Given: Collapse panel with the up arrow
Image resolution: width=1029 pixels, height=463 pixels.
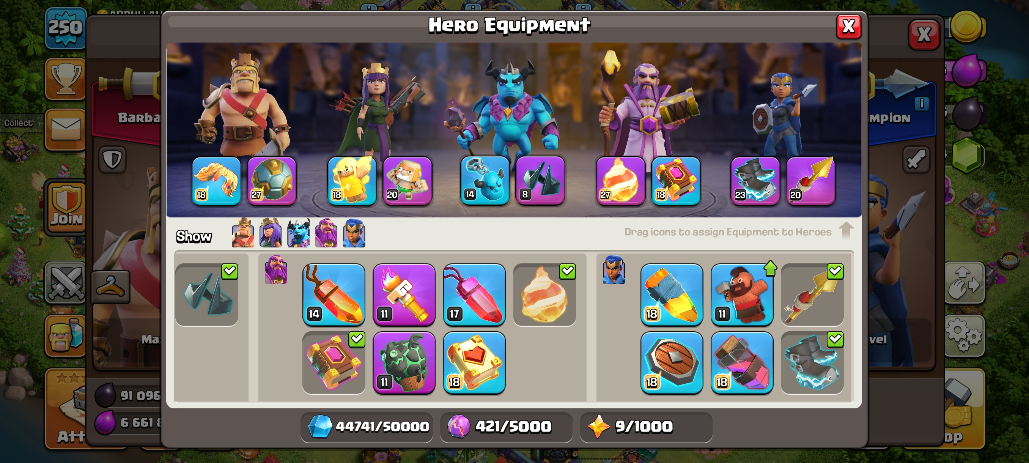Looking at the screenshot, I should point(846,230).
